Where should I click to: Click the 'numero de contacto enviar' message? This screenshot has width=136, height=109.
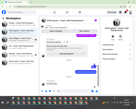(86, 72)
